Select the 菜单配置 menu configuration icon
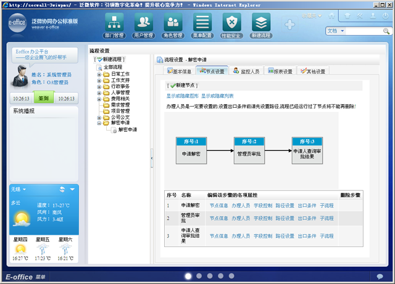The image size is (395, 284). 202,25
